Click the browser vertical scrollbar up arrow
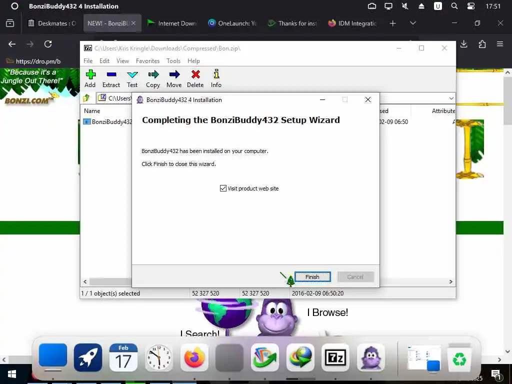512x384 pixels. 507,73
